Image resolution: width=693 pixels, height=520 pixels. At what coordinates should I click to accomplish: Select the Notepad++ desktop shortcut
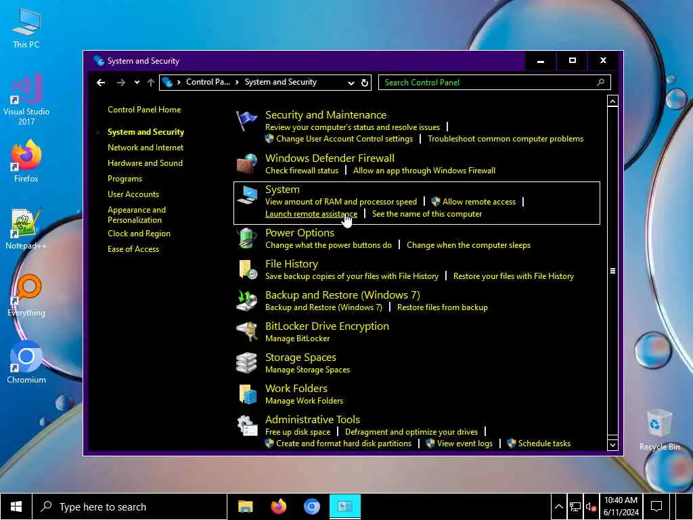click(x=26, y=229)
